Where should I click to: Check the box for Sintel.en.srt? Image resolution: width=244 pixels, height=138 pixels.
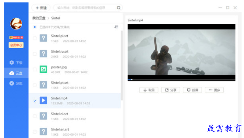click(35, 132)
